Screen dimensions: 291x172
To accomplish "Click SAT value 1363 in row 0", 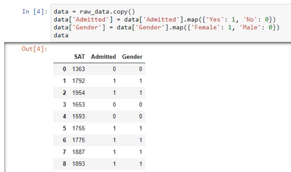I will [x=79, y=69].
